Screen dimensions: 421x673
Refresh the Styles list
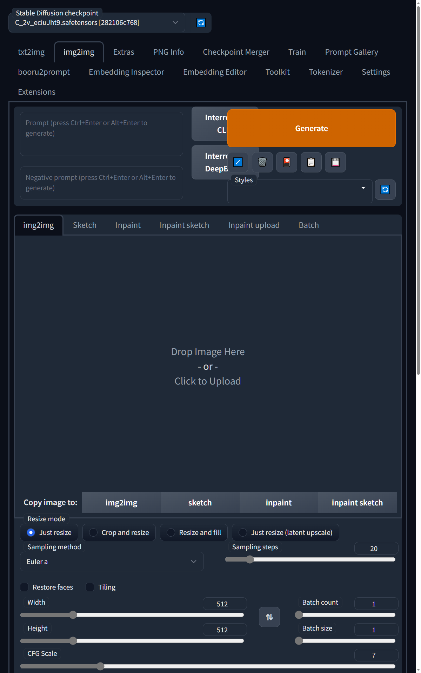[385, 190]
